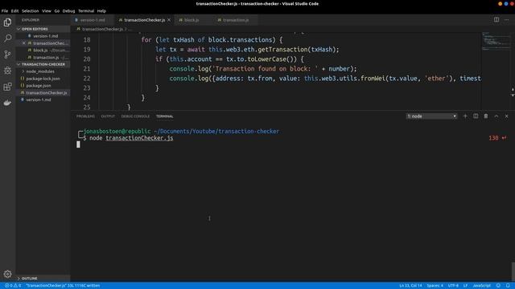Viewport: 515px width, 289px height.
Task: Maximize the terminal panel size
Action: pyautogui.click(x=496, y=116)
